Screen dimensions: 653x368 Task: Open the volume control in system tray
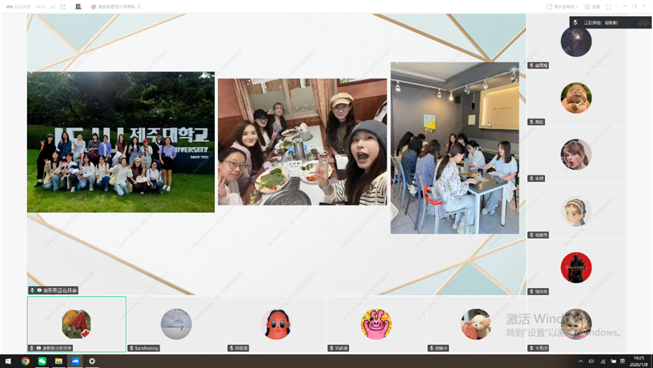591,361
